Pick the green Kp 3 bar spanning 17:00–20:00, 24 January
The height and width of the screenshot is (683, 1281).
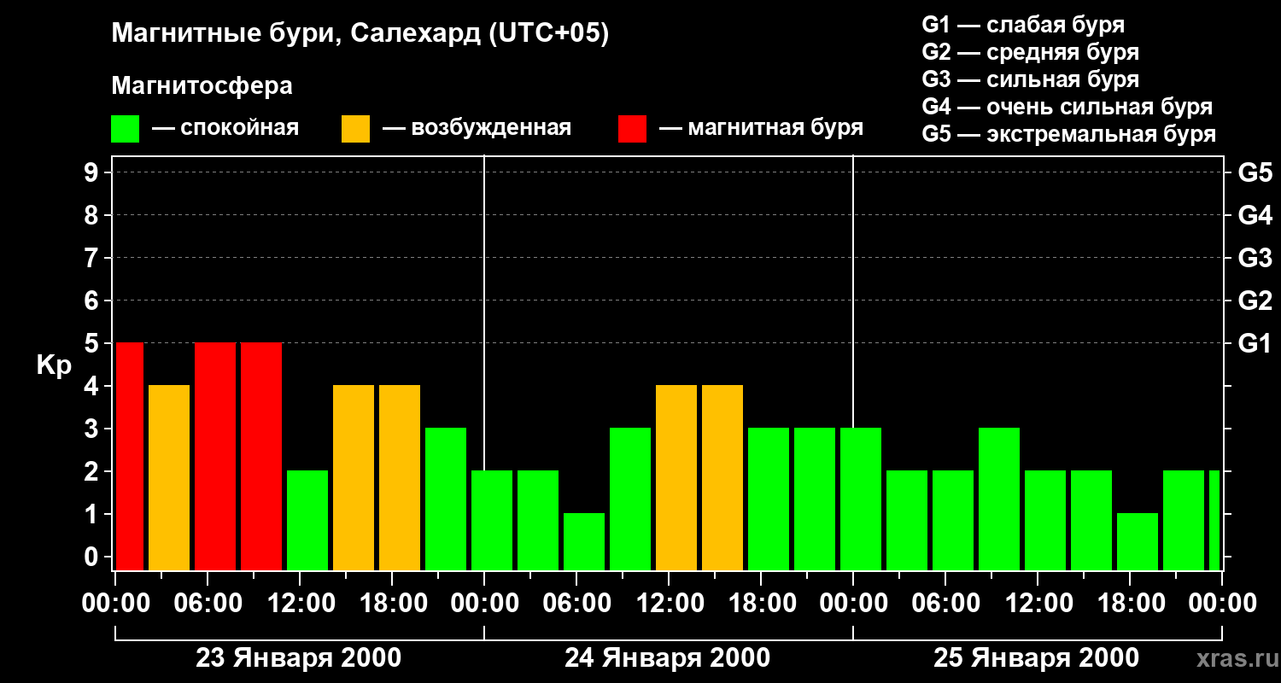coord(769,499)
